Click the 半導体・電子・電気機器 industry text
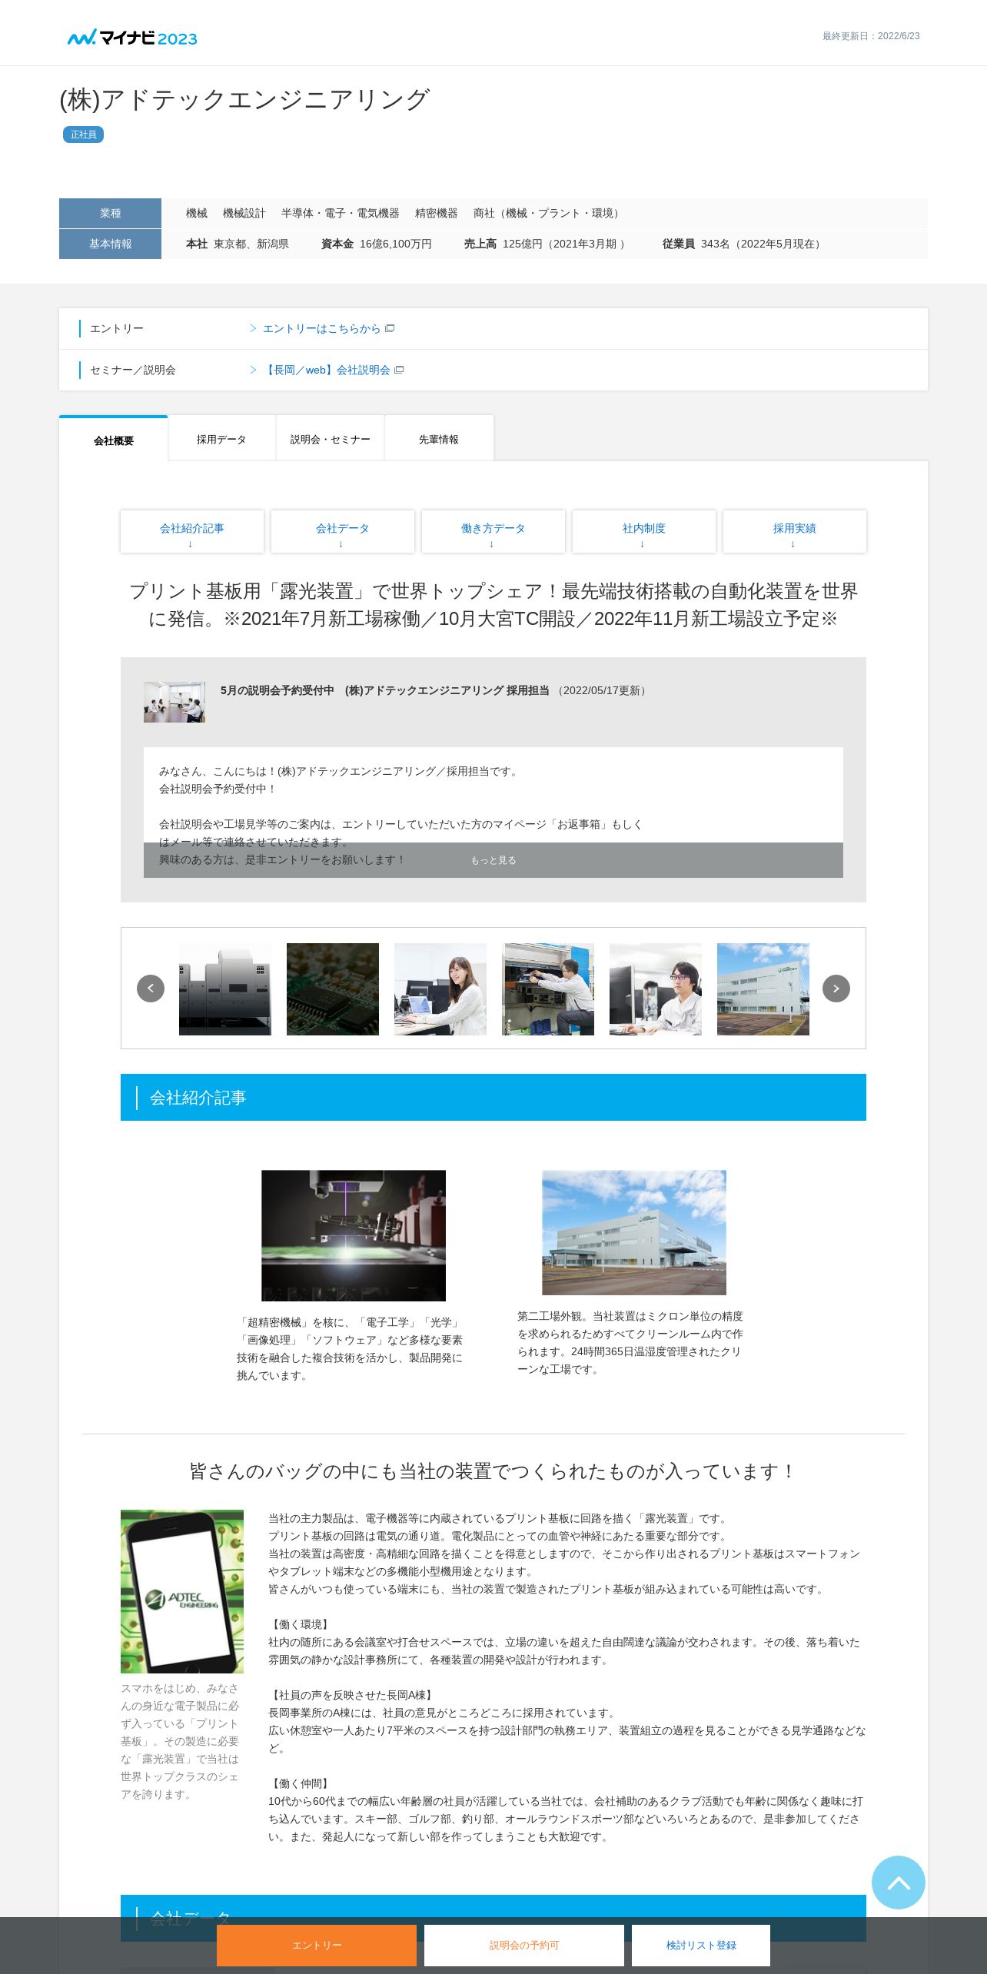The height and width of the screenshot is (1974, 987). 341,213
